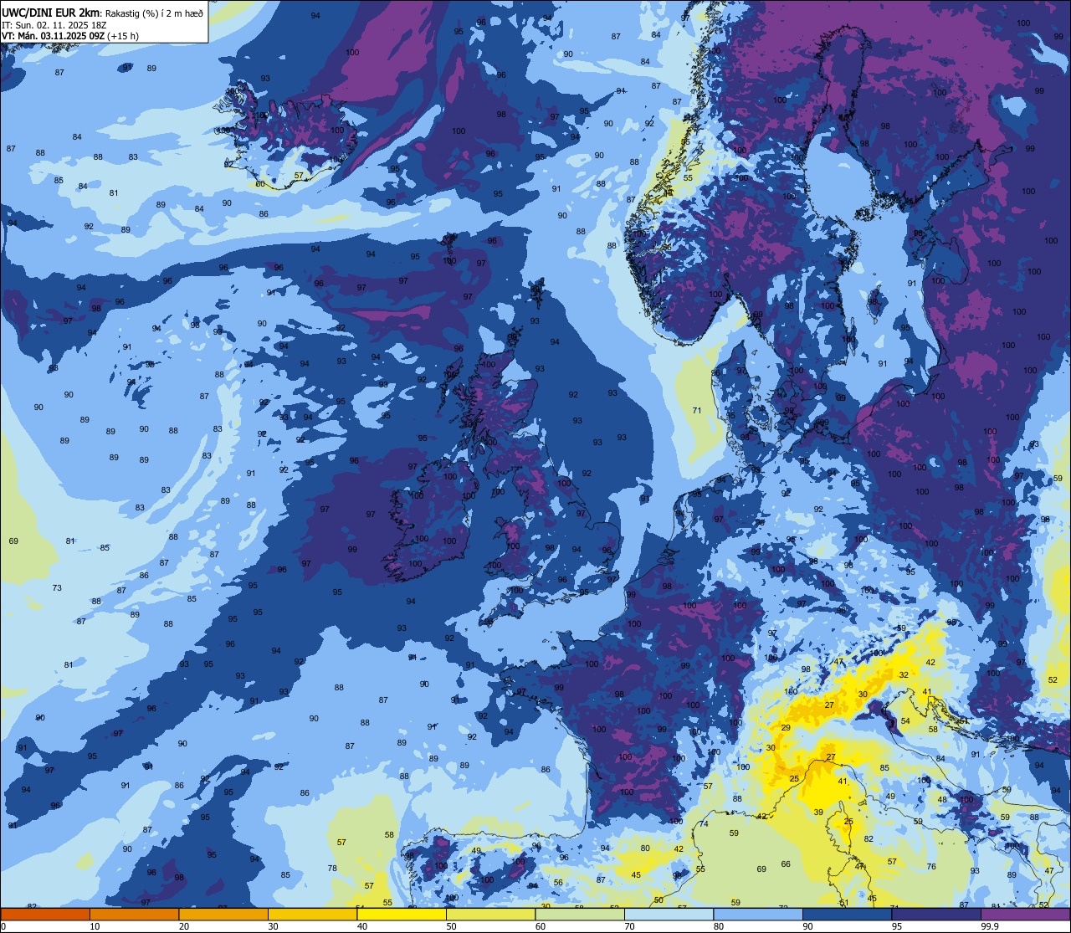Click the light blue 80–90 legend swatch
Screen dimensions: 1071x933
[758, 914]
